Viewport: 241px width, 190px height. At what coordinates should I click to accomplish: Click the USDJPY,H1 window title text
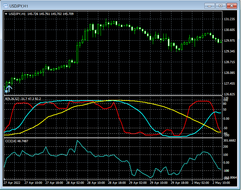point(19,6)
